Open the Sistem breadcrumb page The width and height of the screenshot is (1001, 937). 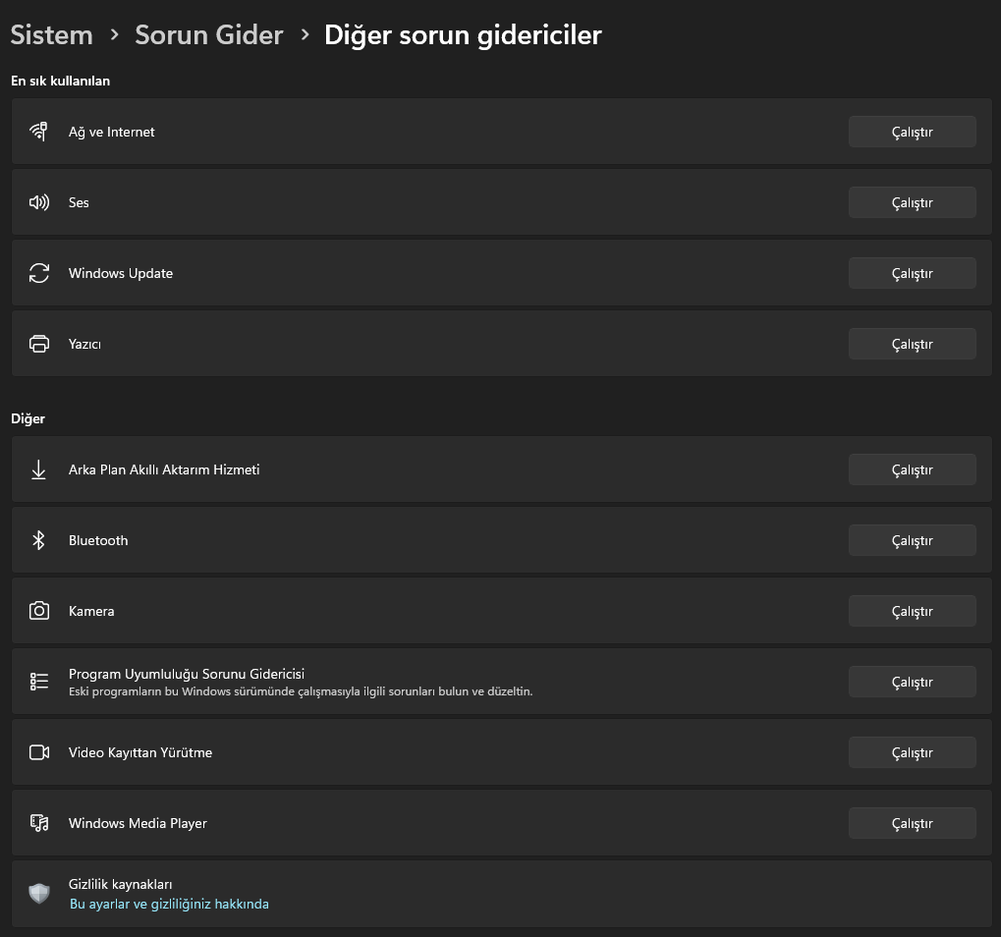51,34
